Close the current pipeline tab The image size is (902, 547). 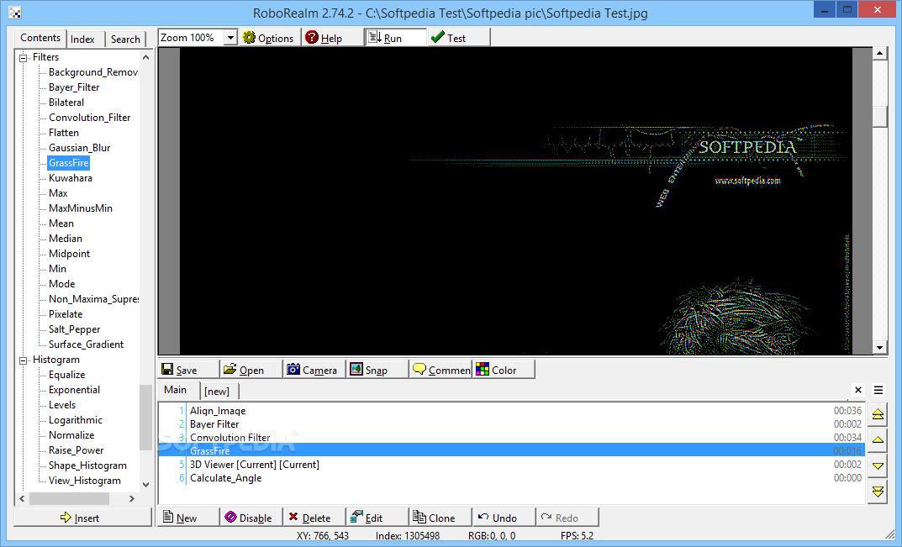point(858,390)
